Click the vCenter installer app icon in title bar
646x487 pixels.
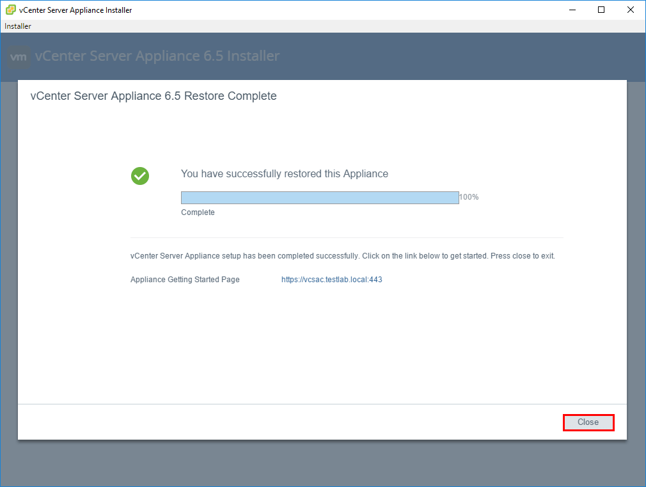[11, 10]
